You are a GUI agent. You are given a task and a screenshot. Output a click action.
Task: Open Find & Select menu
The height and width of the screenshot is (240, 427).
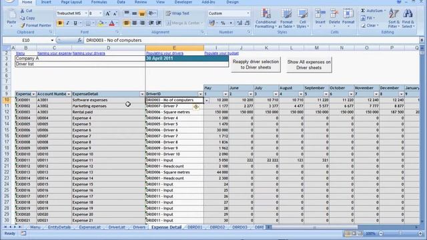(408, 18)
